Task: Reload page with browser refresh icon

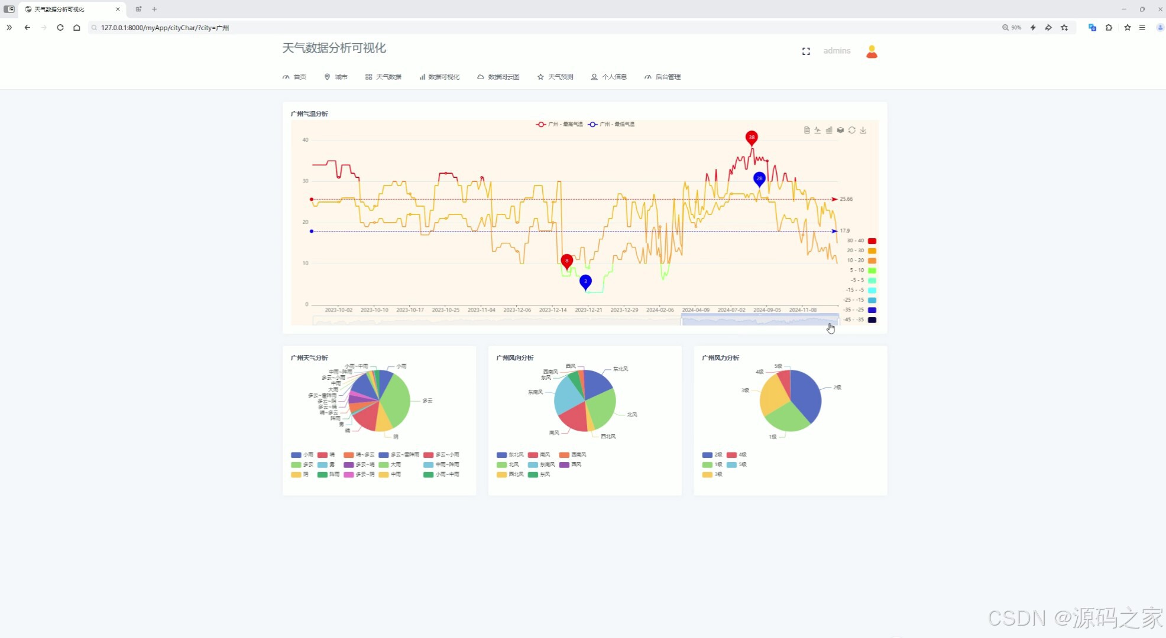Action: click(60, 27)
